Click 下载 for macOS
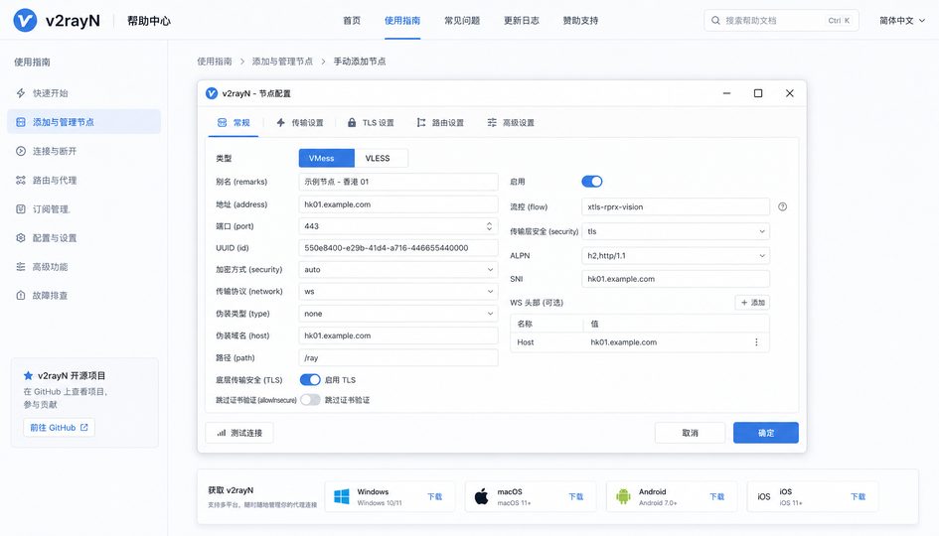This screenshot has height=536, width=939. pyautogui.click(x=576, y=496)
